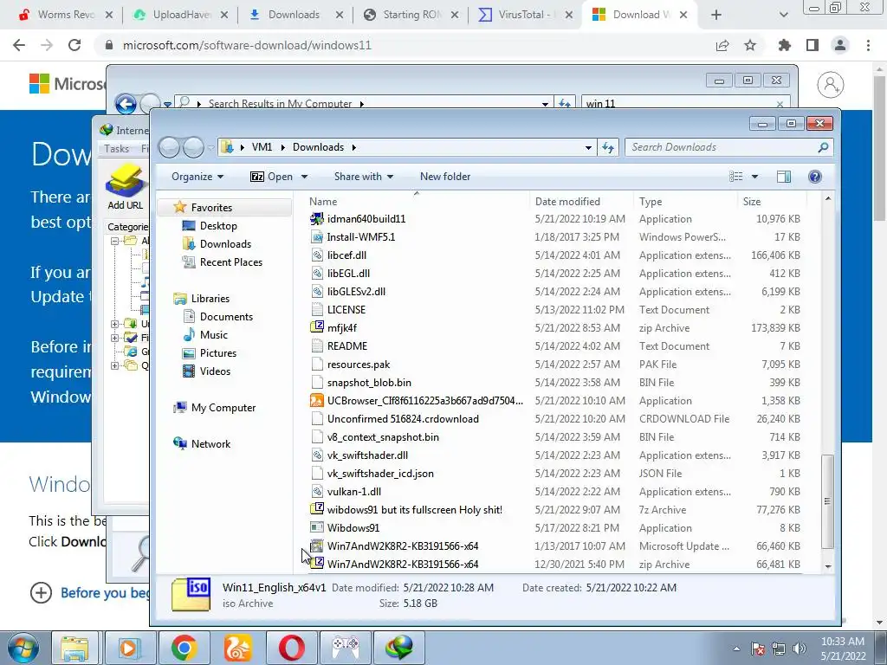Image resolution: width=887 pixels, height=665 pixels.
Task: Click file list vertical scrollbar thumb
Action: click(x=827, y=501)
